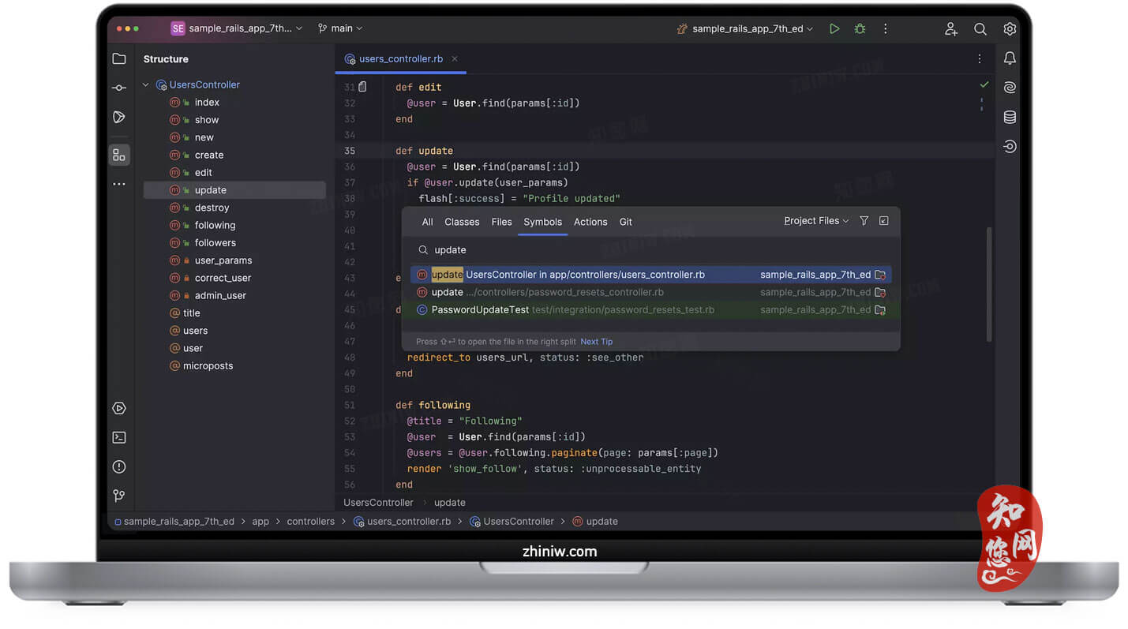Viewport: 1128px width, 629px height.
Task: Open the toolbar more actions menu
Action: (x=885, y=28)
